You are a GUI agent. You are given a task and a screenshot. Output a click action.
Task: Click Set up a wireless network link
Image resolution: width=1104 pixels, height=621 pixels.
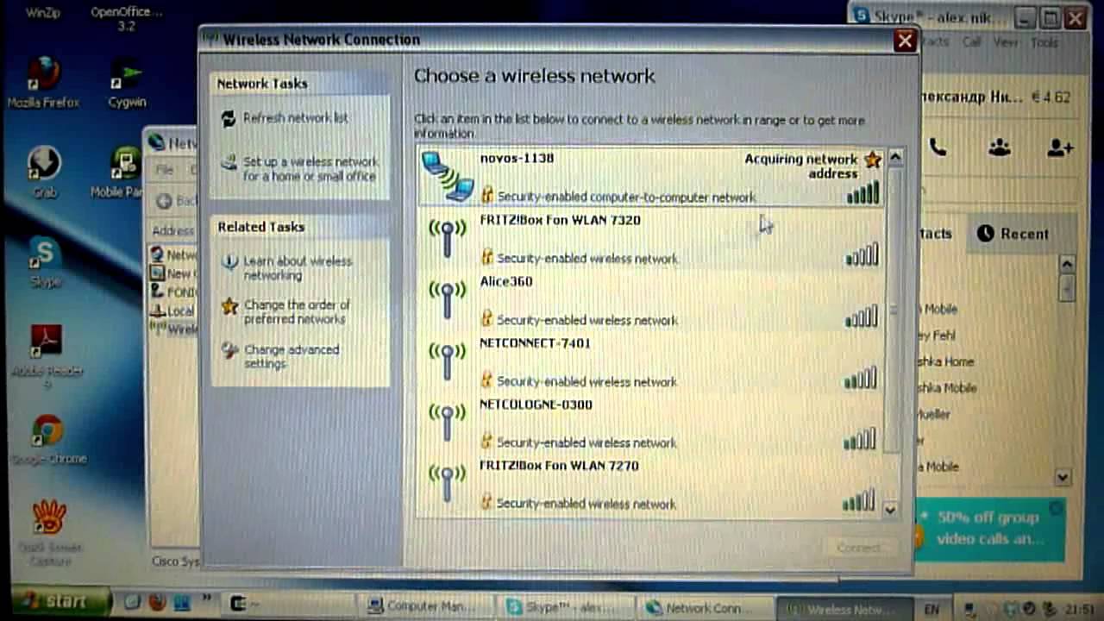[x=310, y=169]
